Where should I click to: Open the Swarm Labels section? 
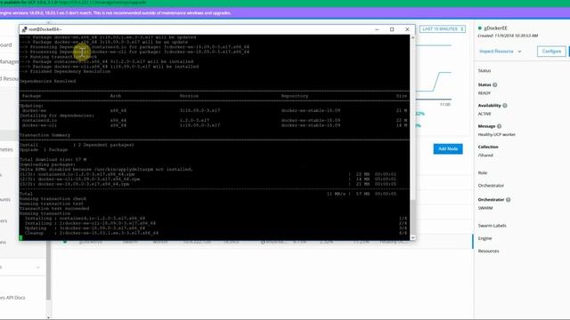(x=492, y=226)
